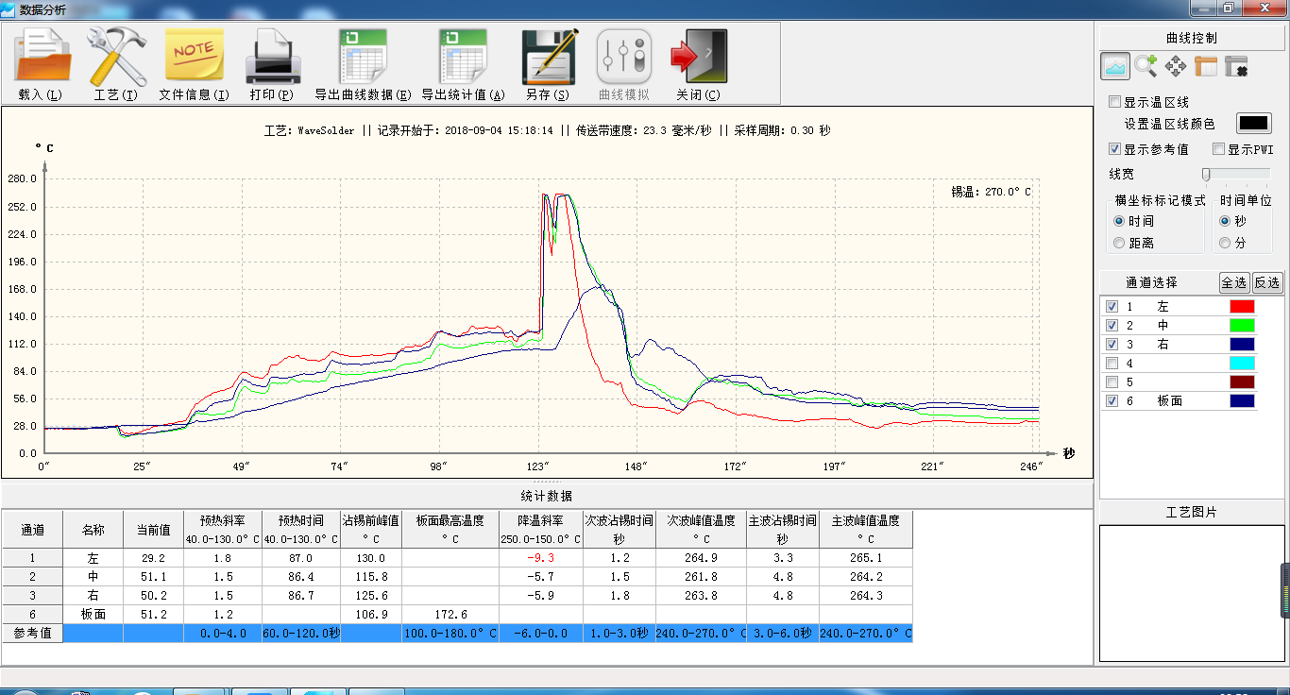Open the 工艺(T) process tools icon

(x=116, y=57)
